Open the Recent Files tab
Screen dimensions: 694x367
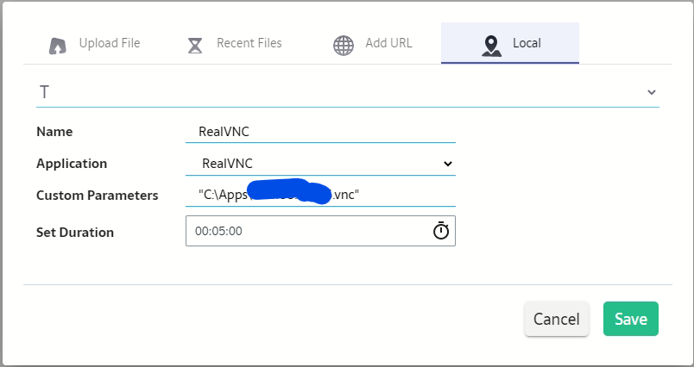point(249,43)
